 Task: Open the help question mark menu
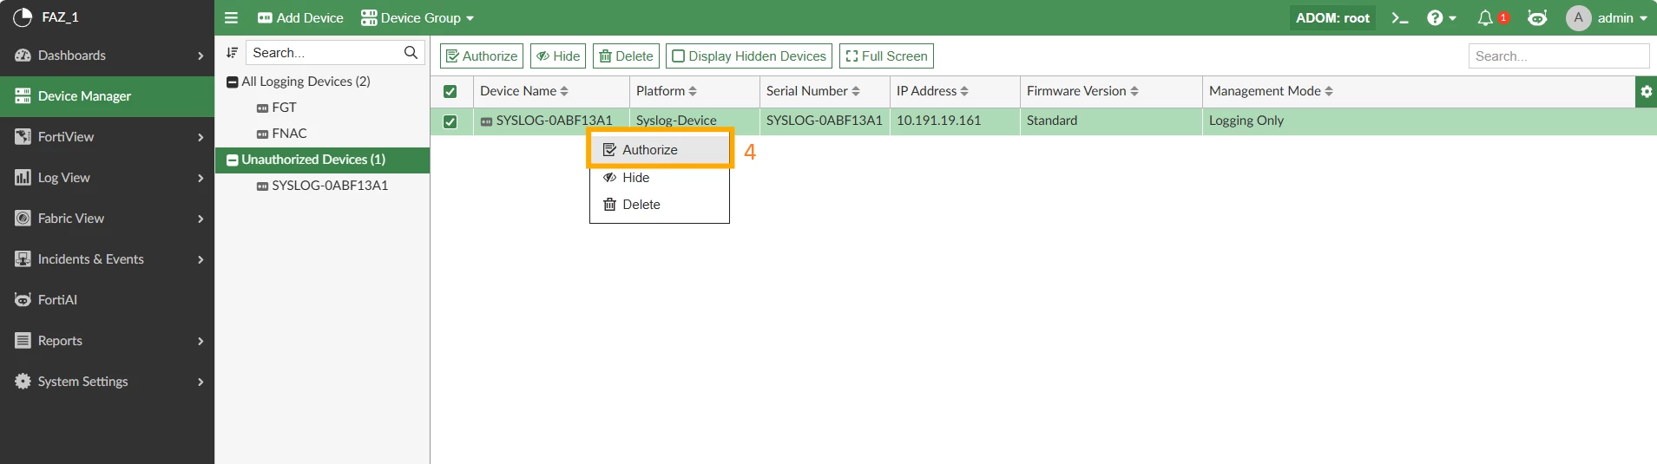click(x=1441, y=17)
